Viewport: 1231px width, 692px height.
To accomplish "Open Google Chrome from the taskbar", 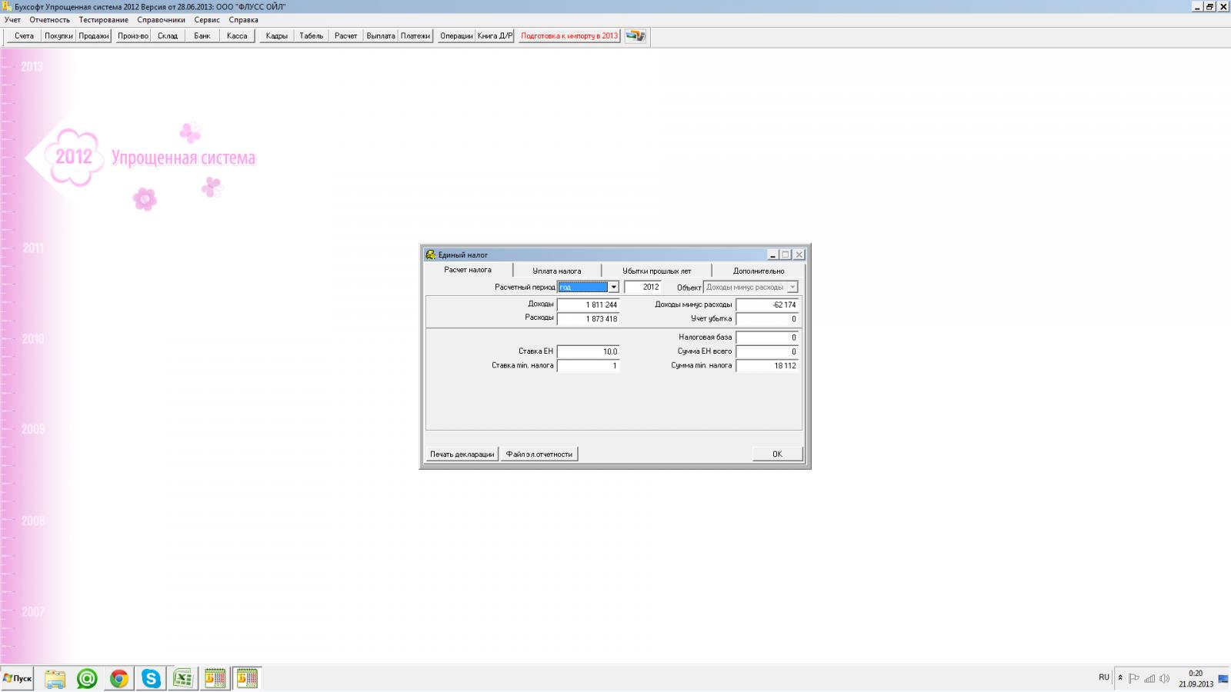I will (118, 678).
